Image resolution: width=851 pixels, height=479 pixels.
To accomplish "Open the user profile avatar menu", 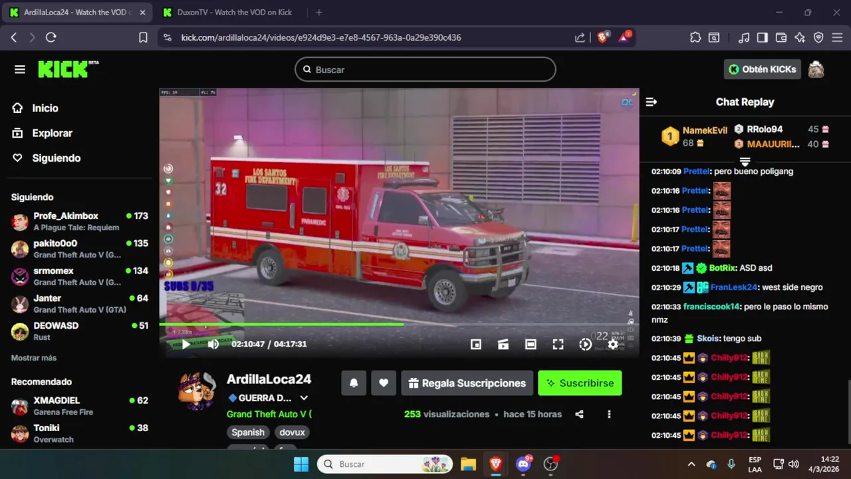I will [816, 69].
